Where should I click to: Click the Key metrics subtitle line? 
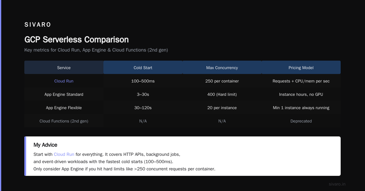[x=96, y=50]
